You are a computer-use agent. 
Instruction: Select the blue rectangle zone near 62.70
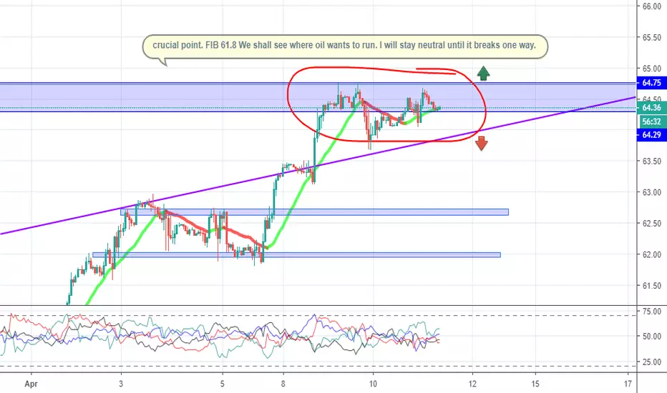point(314,212)
